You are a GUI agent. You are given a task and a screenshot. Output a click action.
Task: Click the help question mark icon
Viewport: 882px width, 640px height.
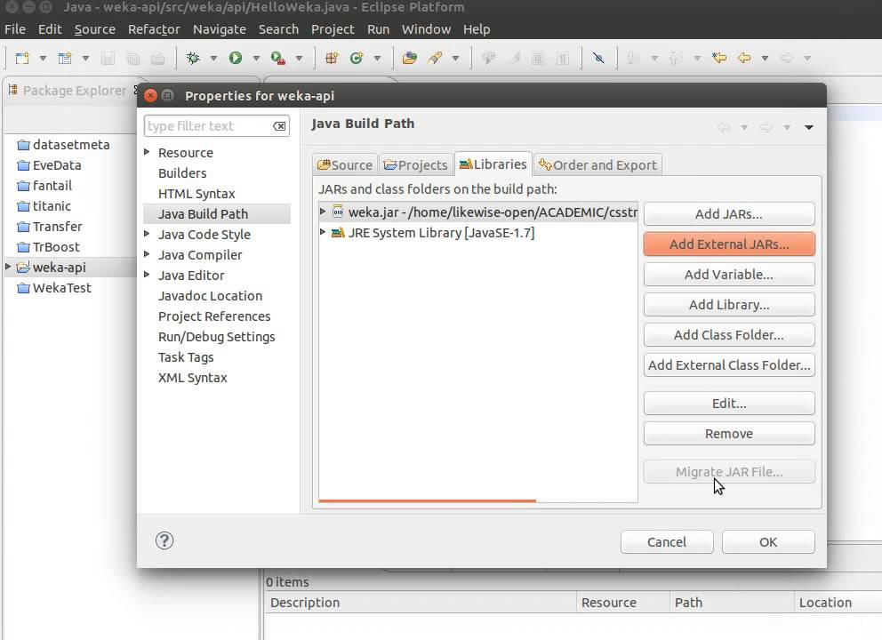tap(164, 541)
